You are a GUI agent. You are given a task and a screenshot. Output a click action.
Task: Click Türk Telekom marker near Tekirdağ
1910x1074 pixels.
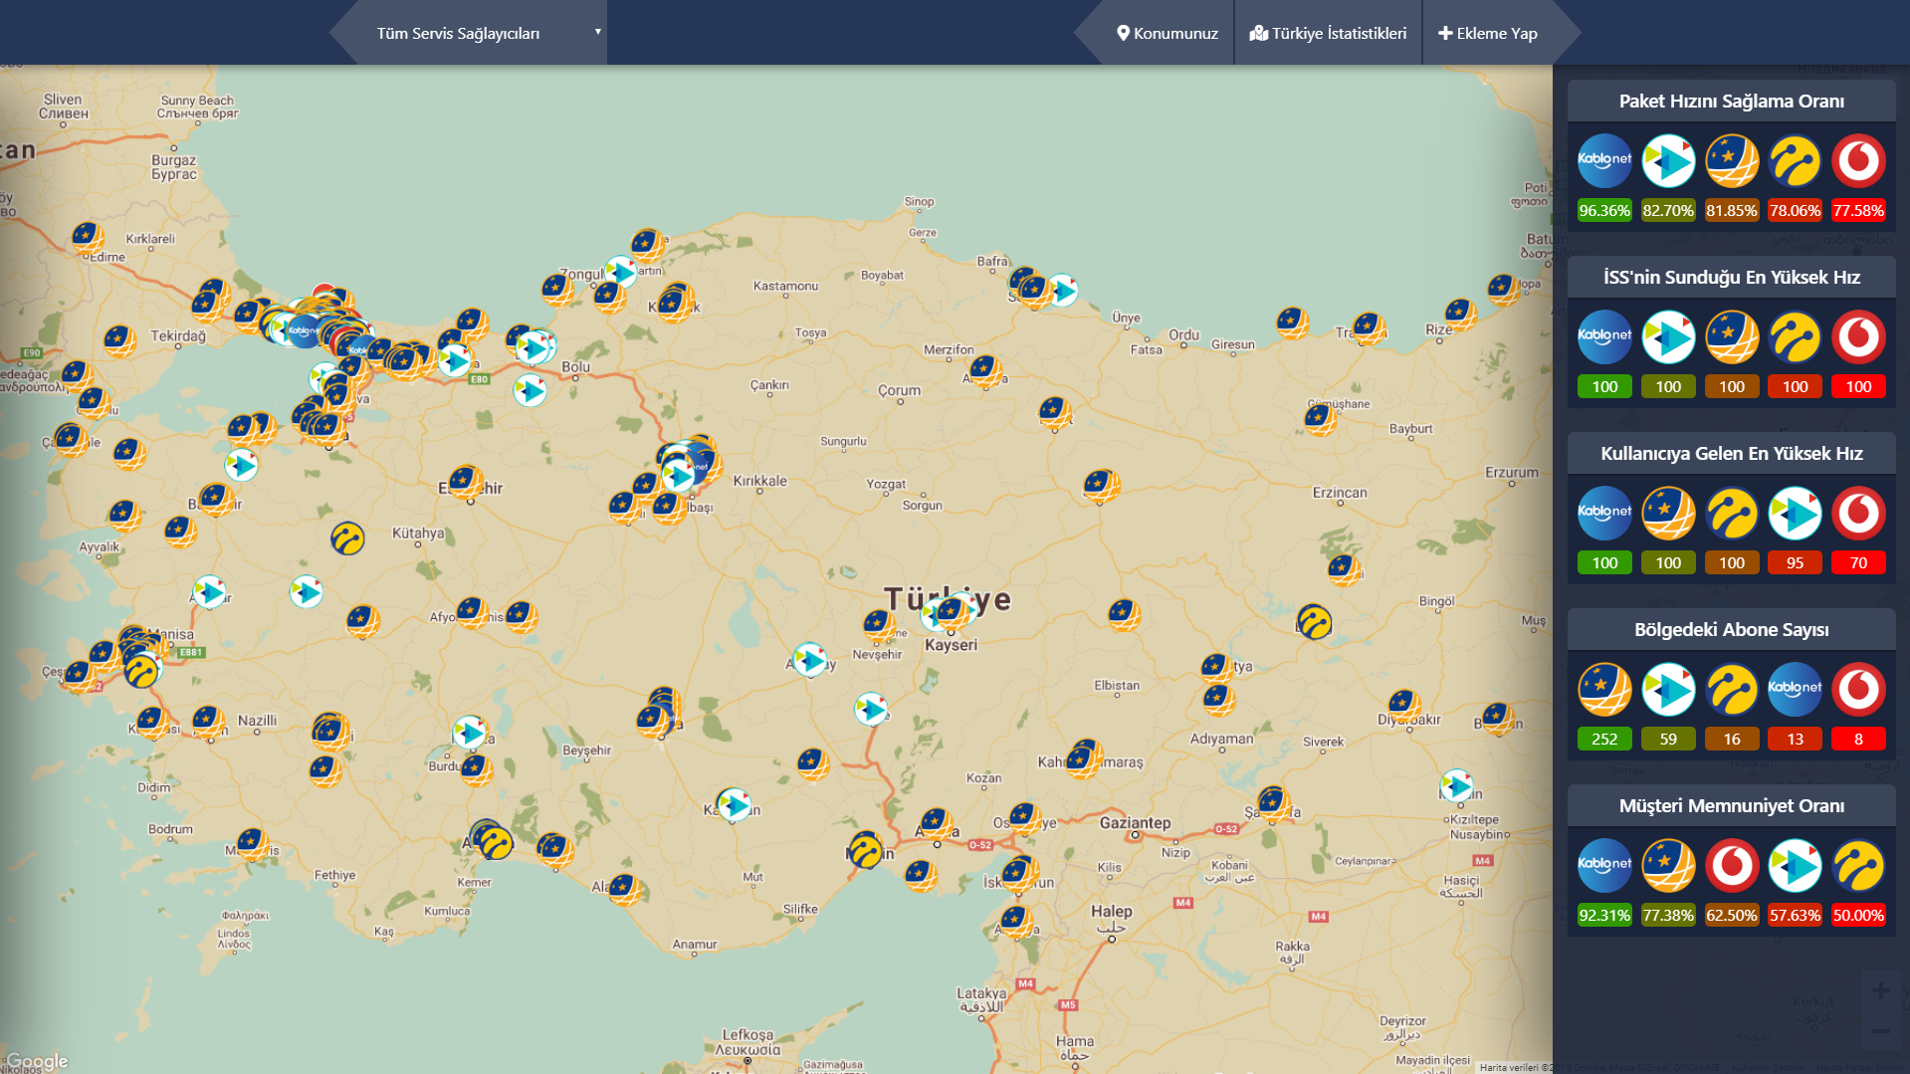119,341
